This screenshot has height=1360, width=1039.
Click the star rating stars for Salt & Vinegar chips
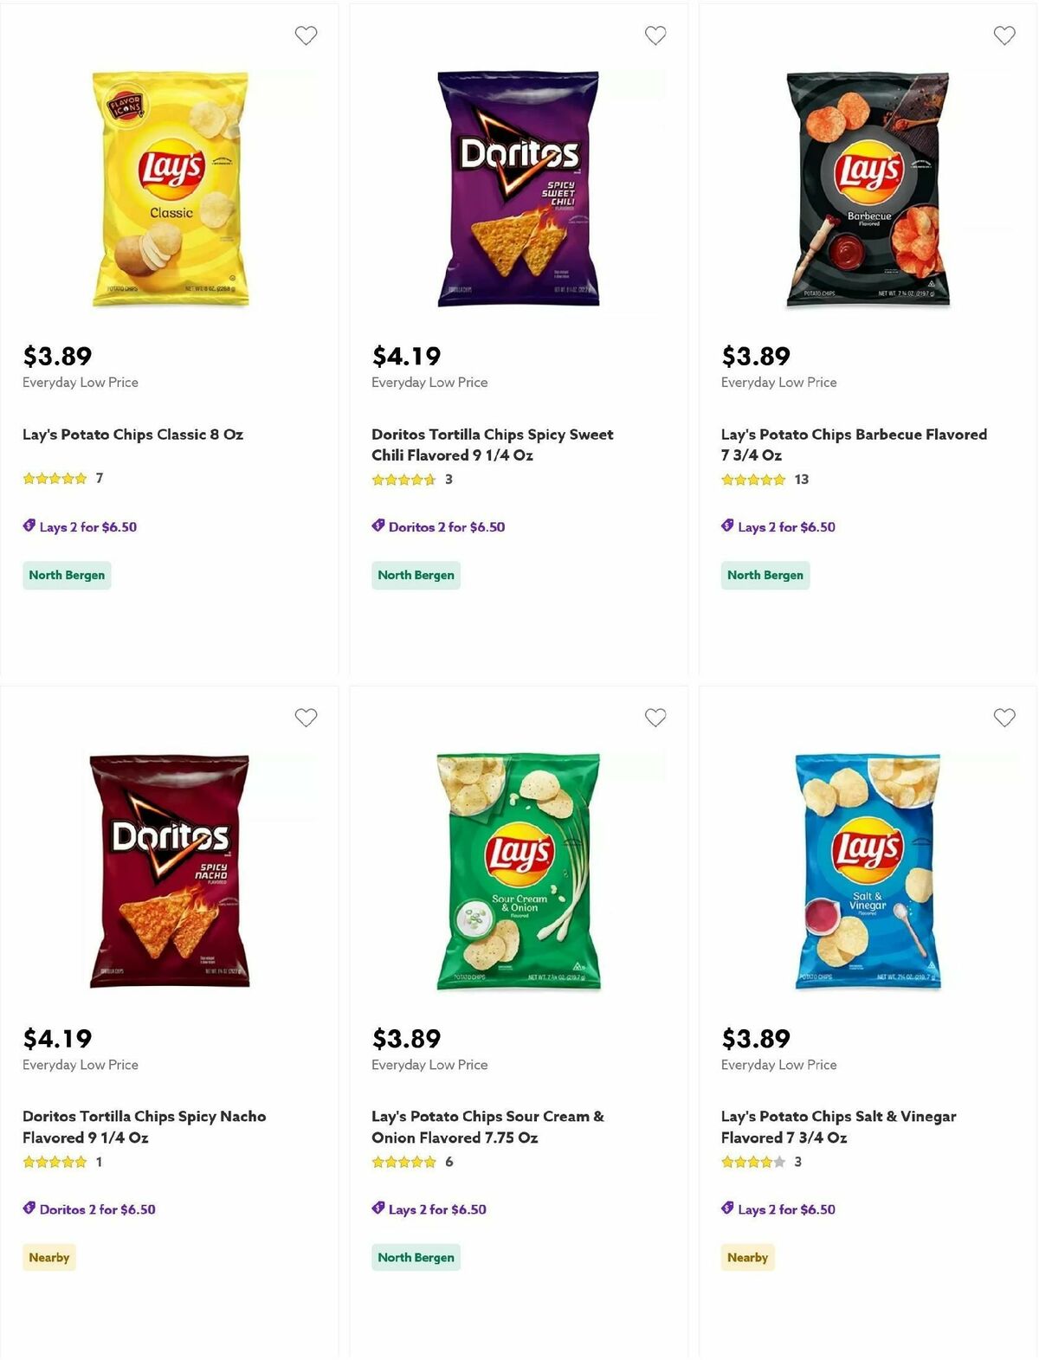tap(752, 1162)
